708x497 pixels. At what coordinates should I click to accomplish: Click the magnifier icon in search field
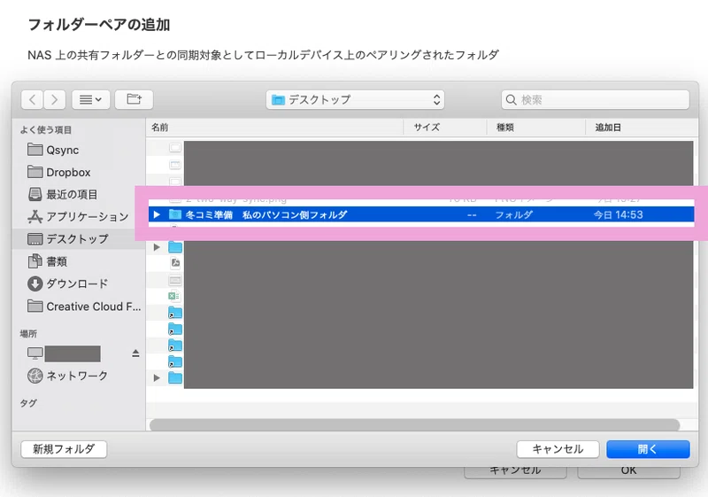click(x=511, y=100)
